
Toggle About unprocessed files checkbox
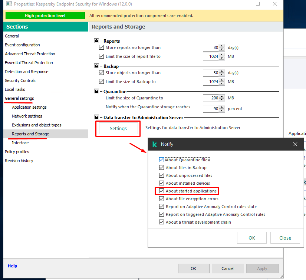point(161,175)
